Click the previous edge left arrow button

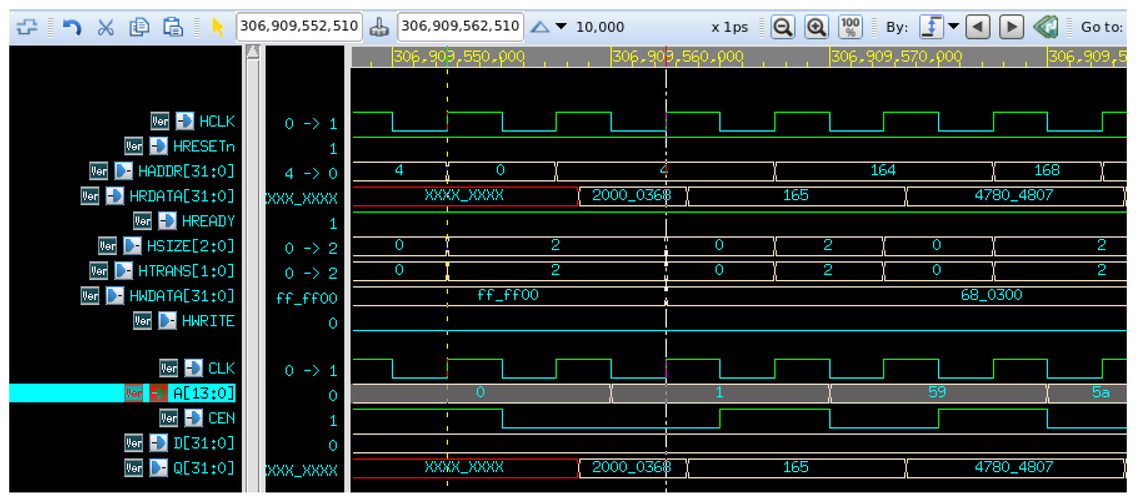click(x=978, y=27)
